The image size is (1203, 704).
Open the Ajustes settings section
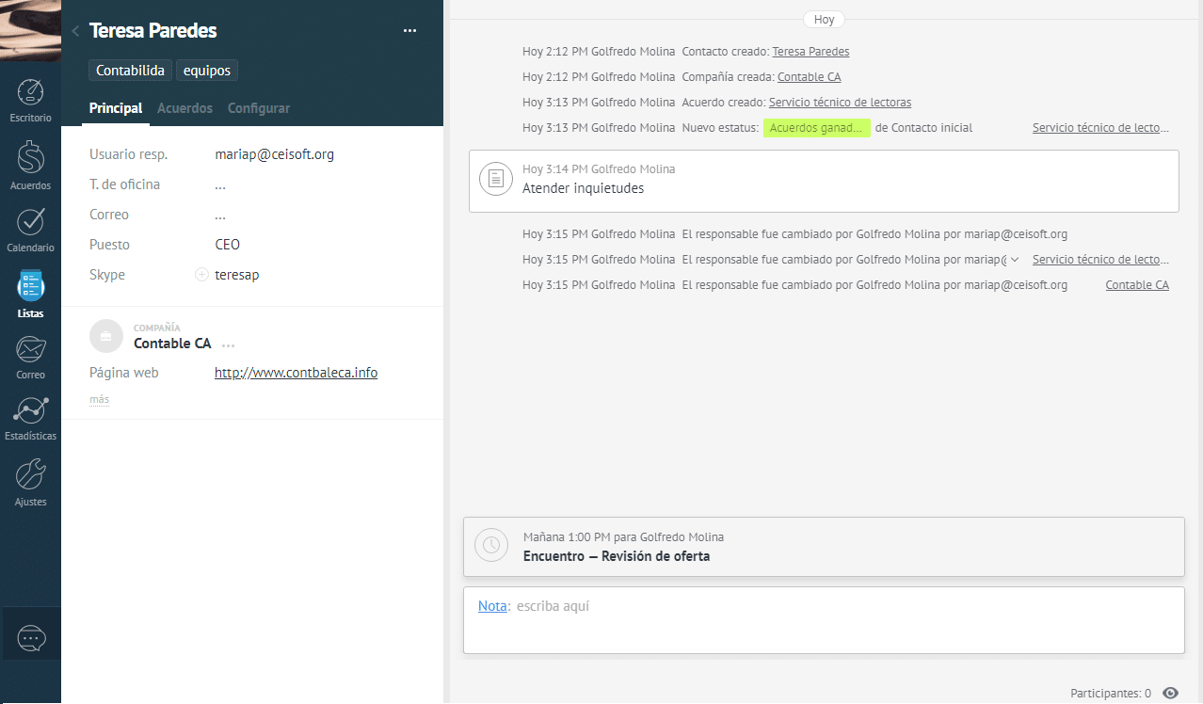point(30,482)
